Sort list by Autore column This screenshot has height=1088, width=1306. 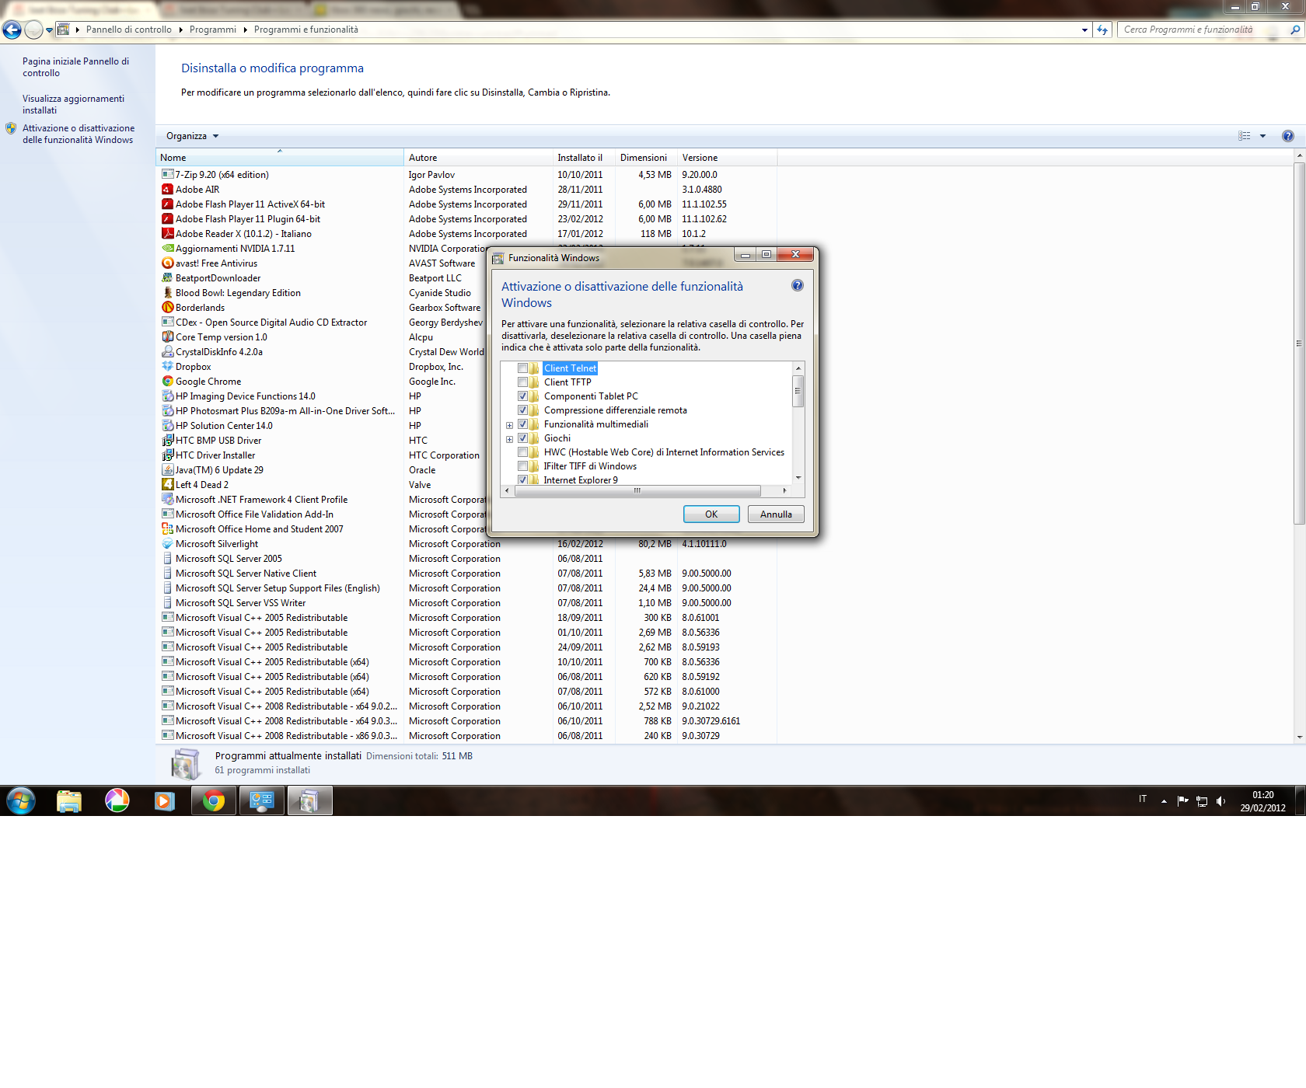[x=478, y=158]
